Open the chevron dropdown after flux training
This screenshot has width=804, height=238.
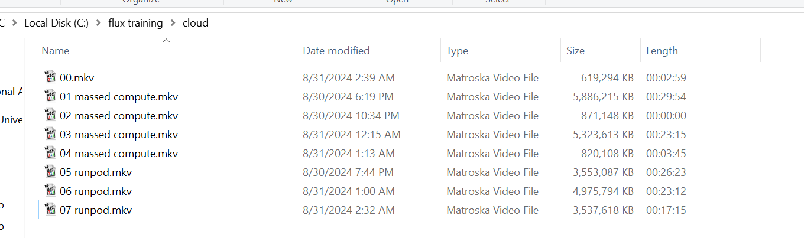(x=173, y=23)
